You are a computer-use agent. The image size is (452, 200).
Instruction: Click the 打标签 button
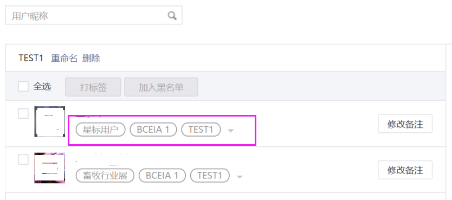click(x=93, y=87)
